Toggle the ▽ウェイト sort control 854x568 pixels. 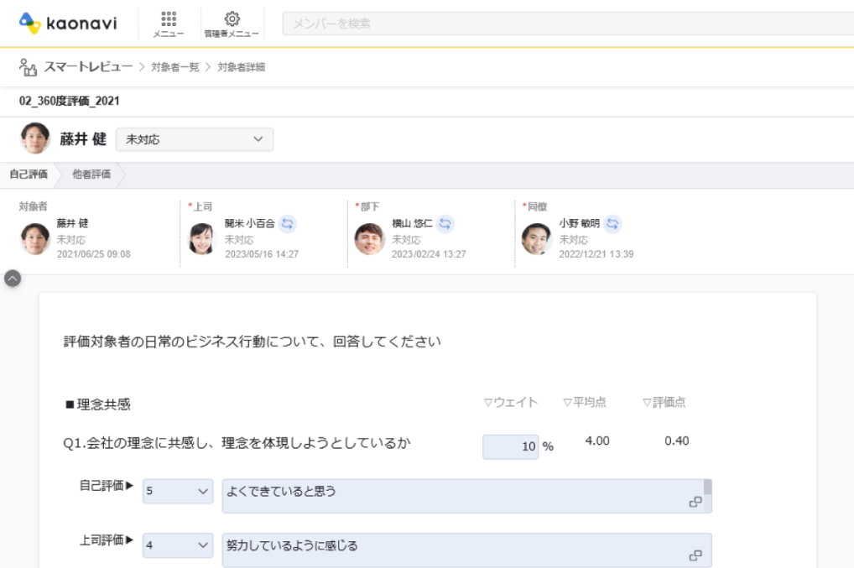[x=511, y=402]
